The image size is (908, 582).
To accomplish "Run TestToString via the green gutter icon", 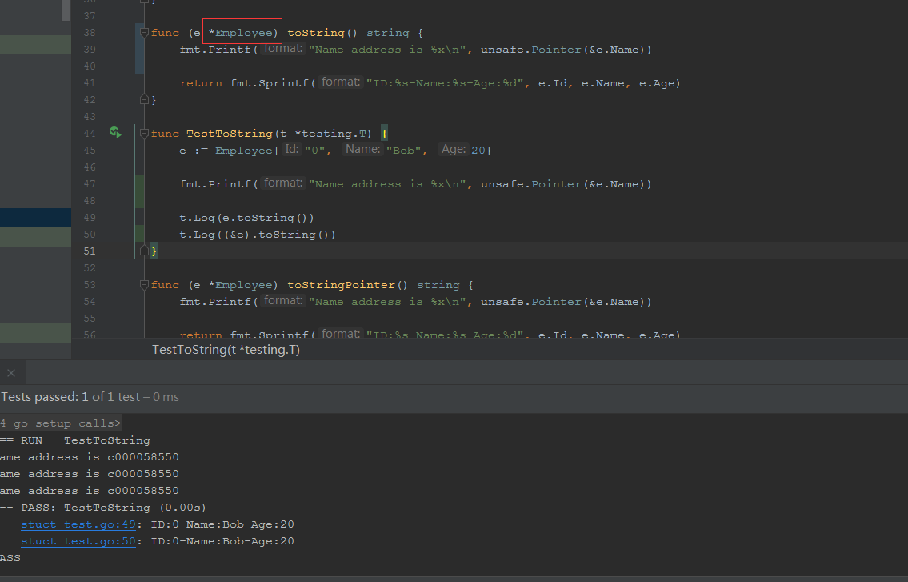I will tap(114, 133).
